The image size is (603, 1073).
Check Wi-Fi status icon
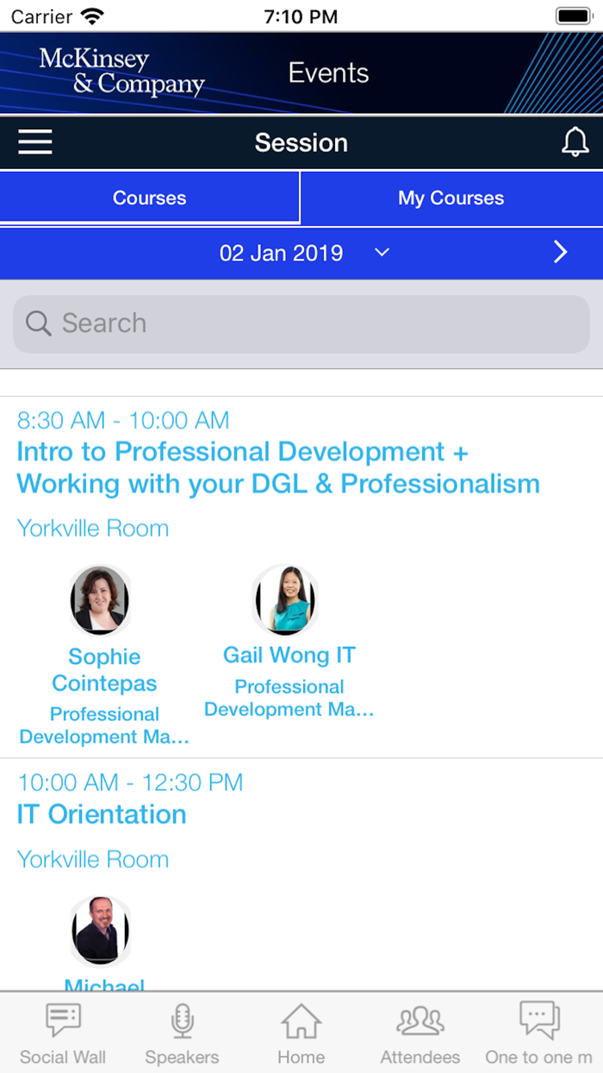coord(90,16)
